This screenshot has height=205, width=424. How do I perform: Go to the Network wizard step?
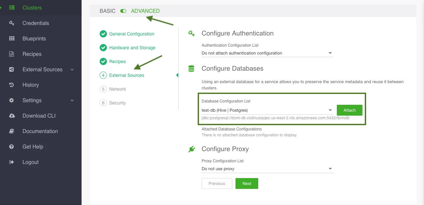pyautogui.click(x=118, y=89)
